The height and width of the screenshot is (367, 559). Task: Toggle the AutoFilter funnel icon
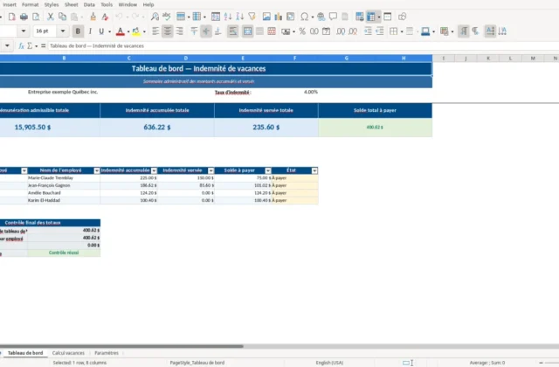pyautogui.click(x=252, y=17)
